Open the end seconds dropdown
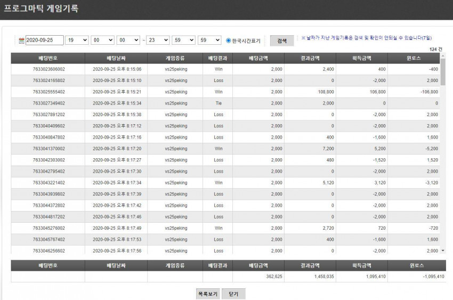Viewport: 453px width, 300px height. pos(209,40)
